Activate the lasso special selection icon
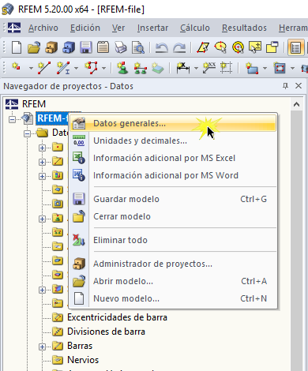Screen dimensions: 308x371 click(220, 47)
